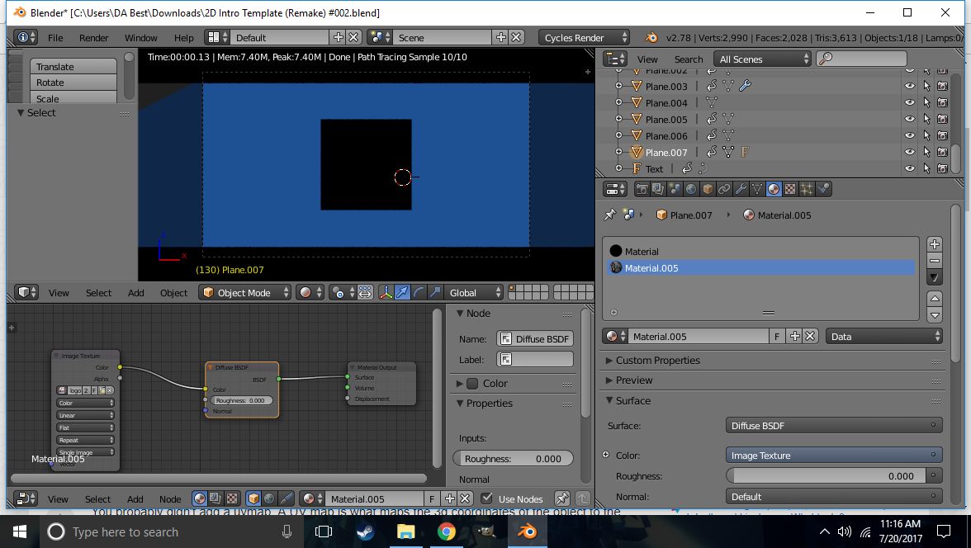The width and height of the screenshot is (971, 548).
Task: Click the Color Image Texture button
Action: click(x=834, y=455)
